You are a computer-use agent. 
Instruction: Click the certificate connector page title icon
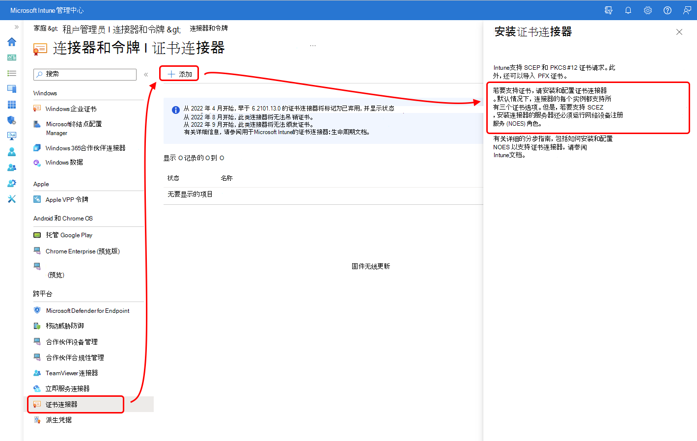pos(40,49)
